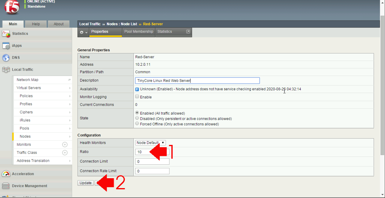The width and height of the screenshot is (385, 198).
Task: Click the Update button
Action: coord(85,183)
